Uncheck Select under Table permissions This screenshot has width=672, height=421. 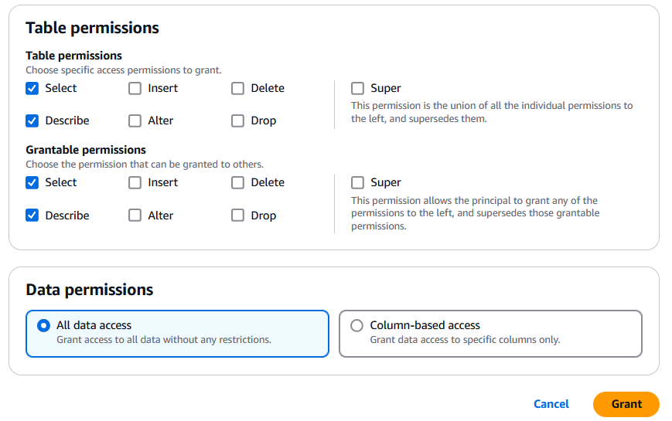(x=32, y=88)
